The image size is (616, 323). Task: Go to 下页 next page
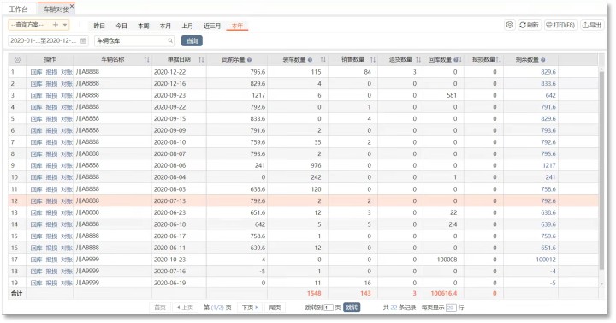point(250,308)
